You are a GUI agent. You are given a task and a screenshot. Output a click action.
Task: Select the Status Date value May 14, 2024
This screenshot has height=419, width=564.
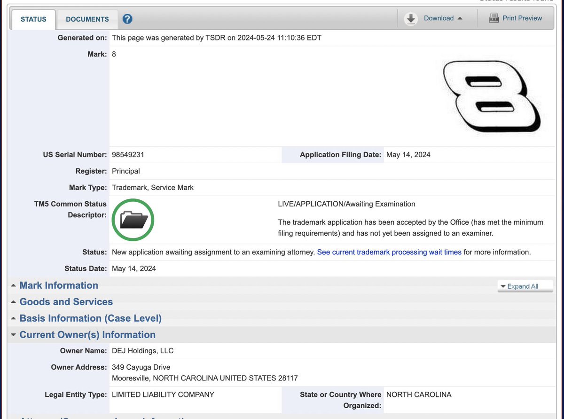134,269
